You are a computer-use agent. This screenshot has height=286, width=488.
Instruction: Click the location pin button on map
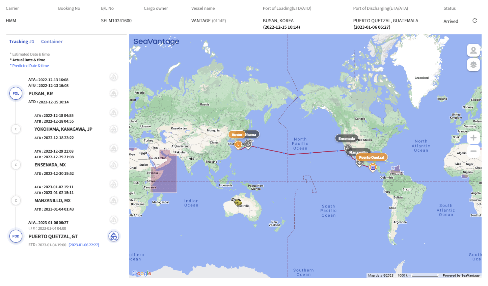coord(473,51)
